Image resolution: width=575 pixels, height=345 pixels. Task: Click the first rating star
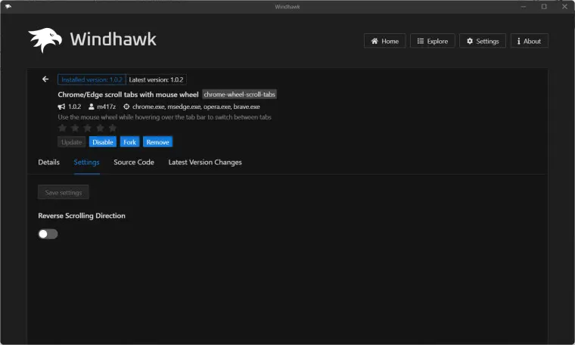[x=63, y=129]
